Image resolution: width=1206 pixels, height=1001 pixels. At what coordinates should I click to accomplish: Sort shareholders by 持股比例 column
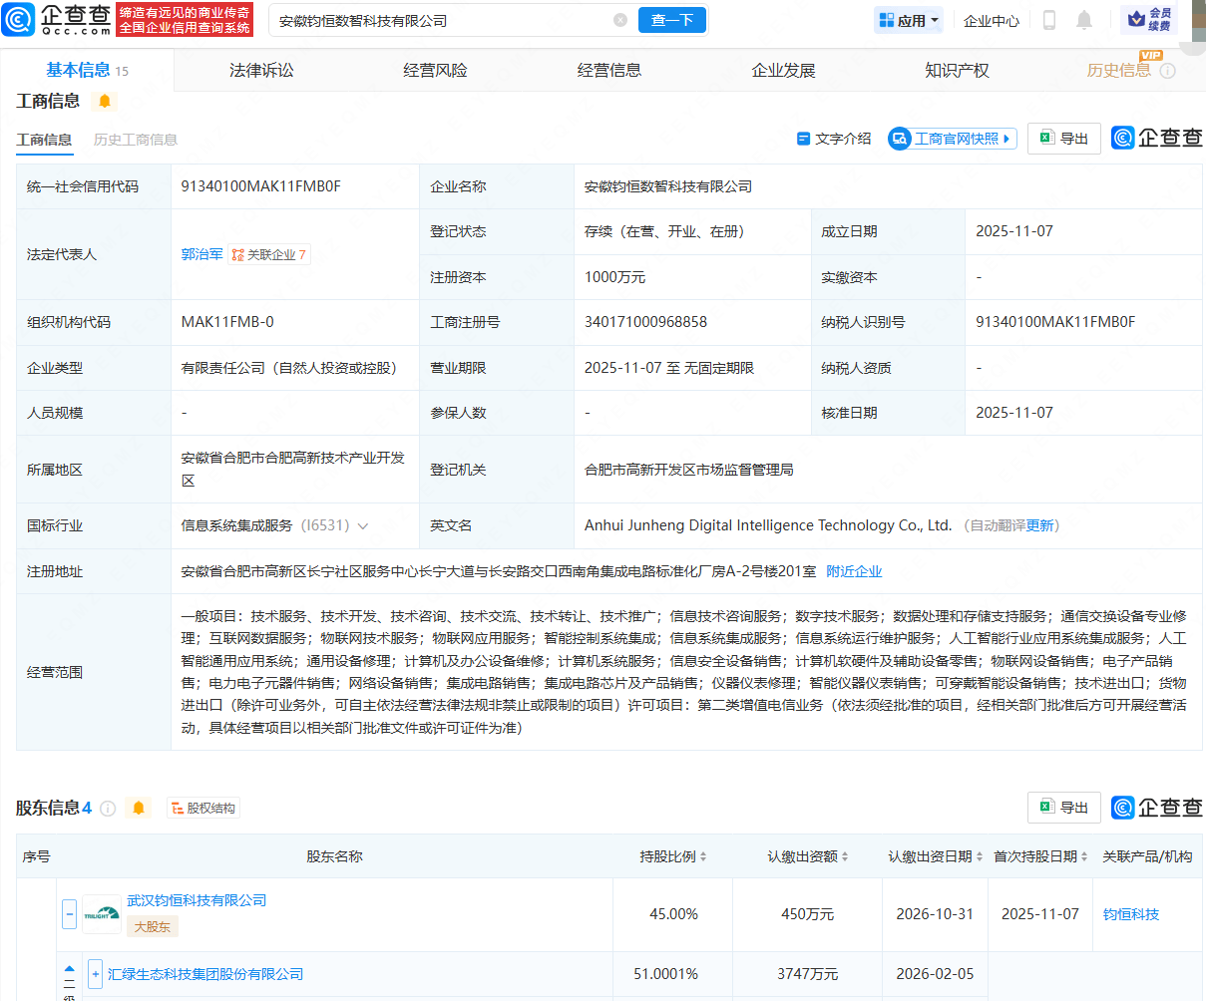pos(673,856)
